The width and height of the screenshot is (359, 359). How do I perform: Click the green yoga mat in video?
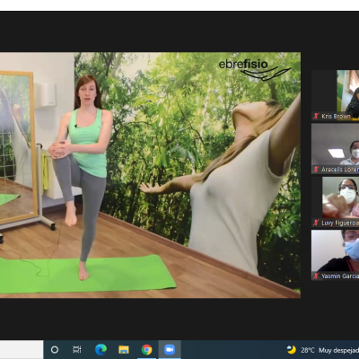click(x=87, y=274)
